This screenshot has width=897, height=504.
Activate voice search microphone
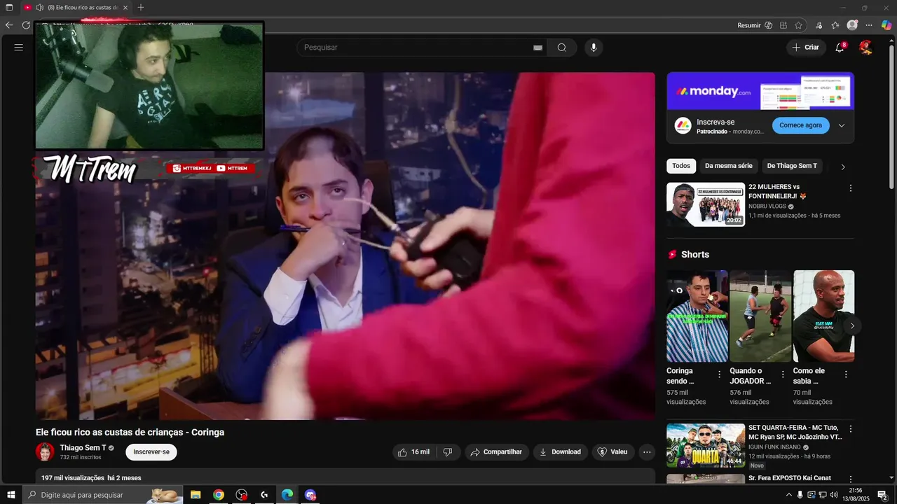[594, 48]
